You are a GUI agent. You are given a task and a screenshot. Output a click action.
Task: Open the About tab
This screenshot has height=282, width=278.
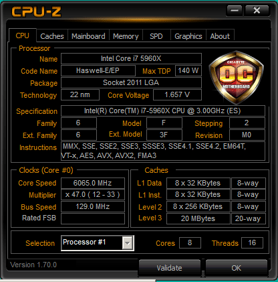point(220,36)
